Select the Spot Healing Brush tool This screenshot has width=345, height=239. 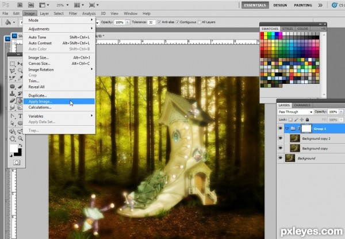[x=12, y=86]
